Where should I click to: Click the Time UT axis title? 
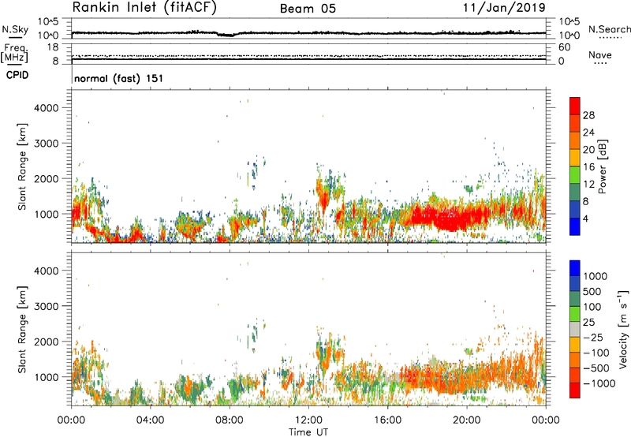[x=308, y=432]
